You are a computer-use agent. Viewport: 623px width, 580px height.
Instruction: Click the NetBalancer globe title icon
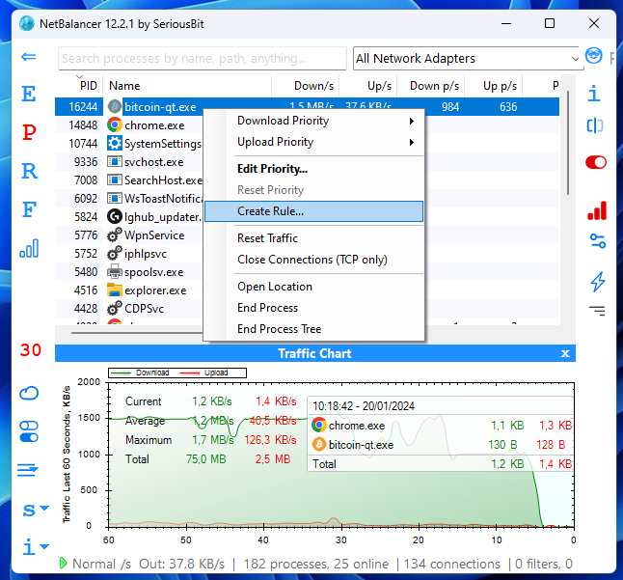click(x=27, y=23)
